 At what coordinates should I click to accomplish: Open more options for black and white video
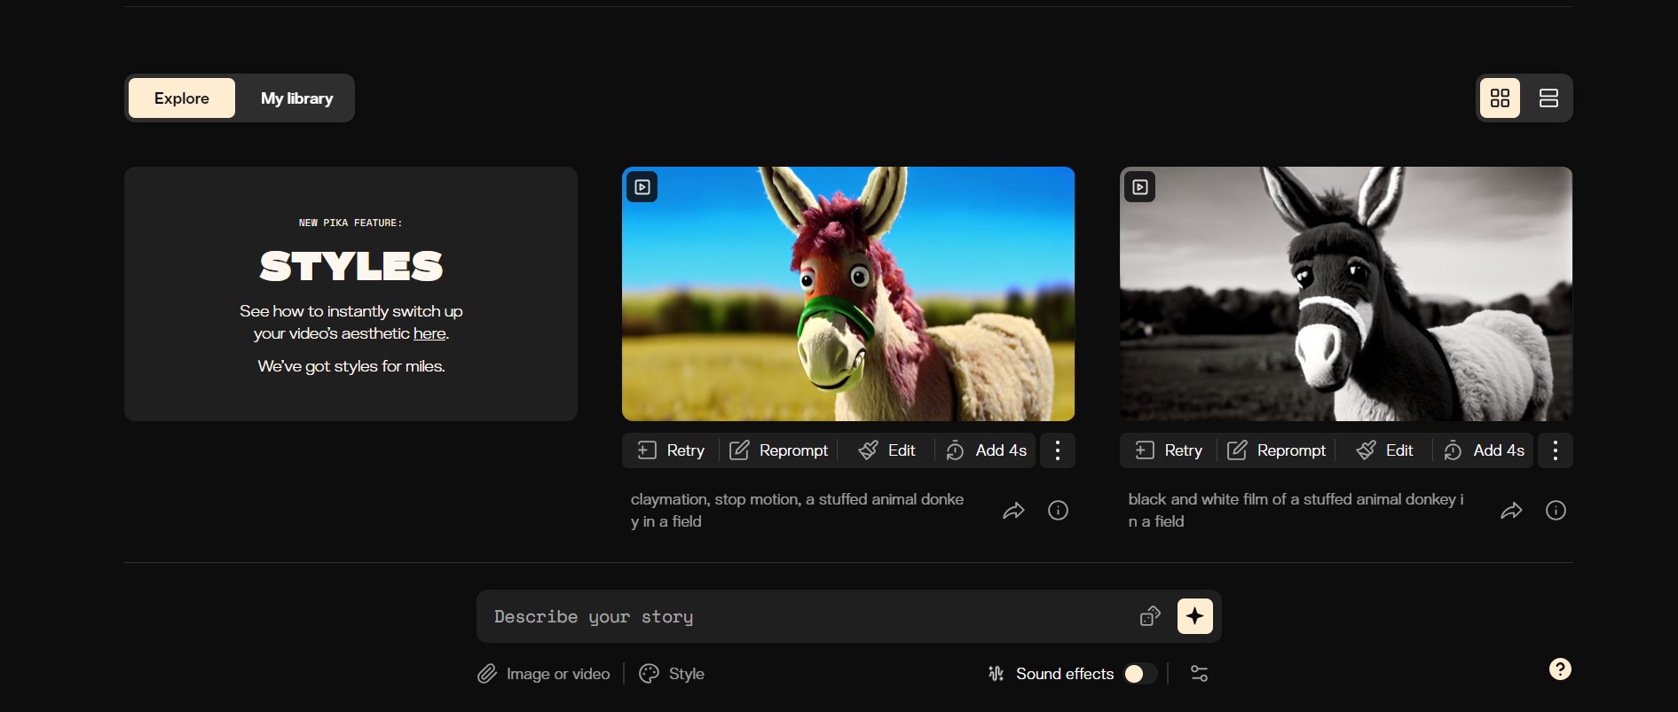click(x=1555, y=450)
